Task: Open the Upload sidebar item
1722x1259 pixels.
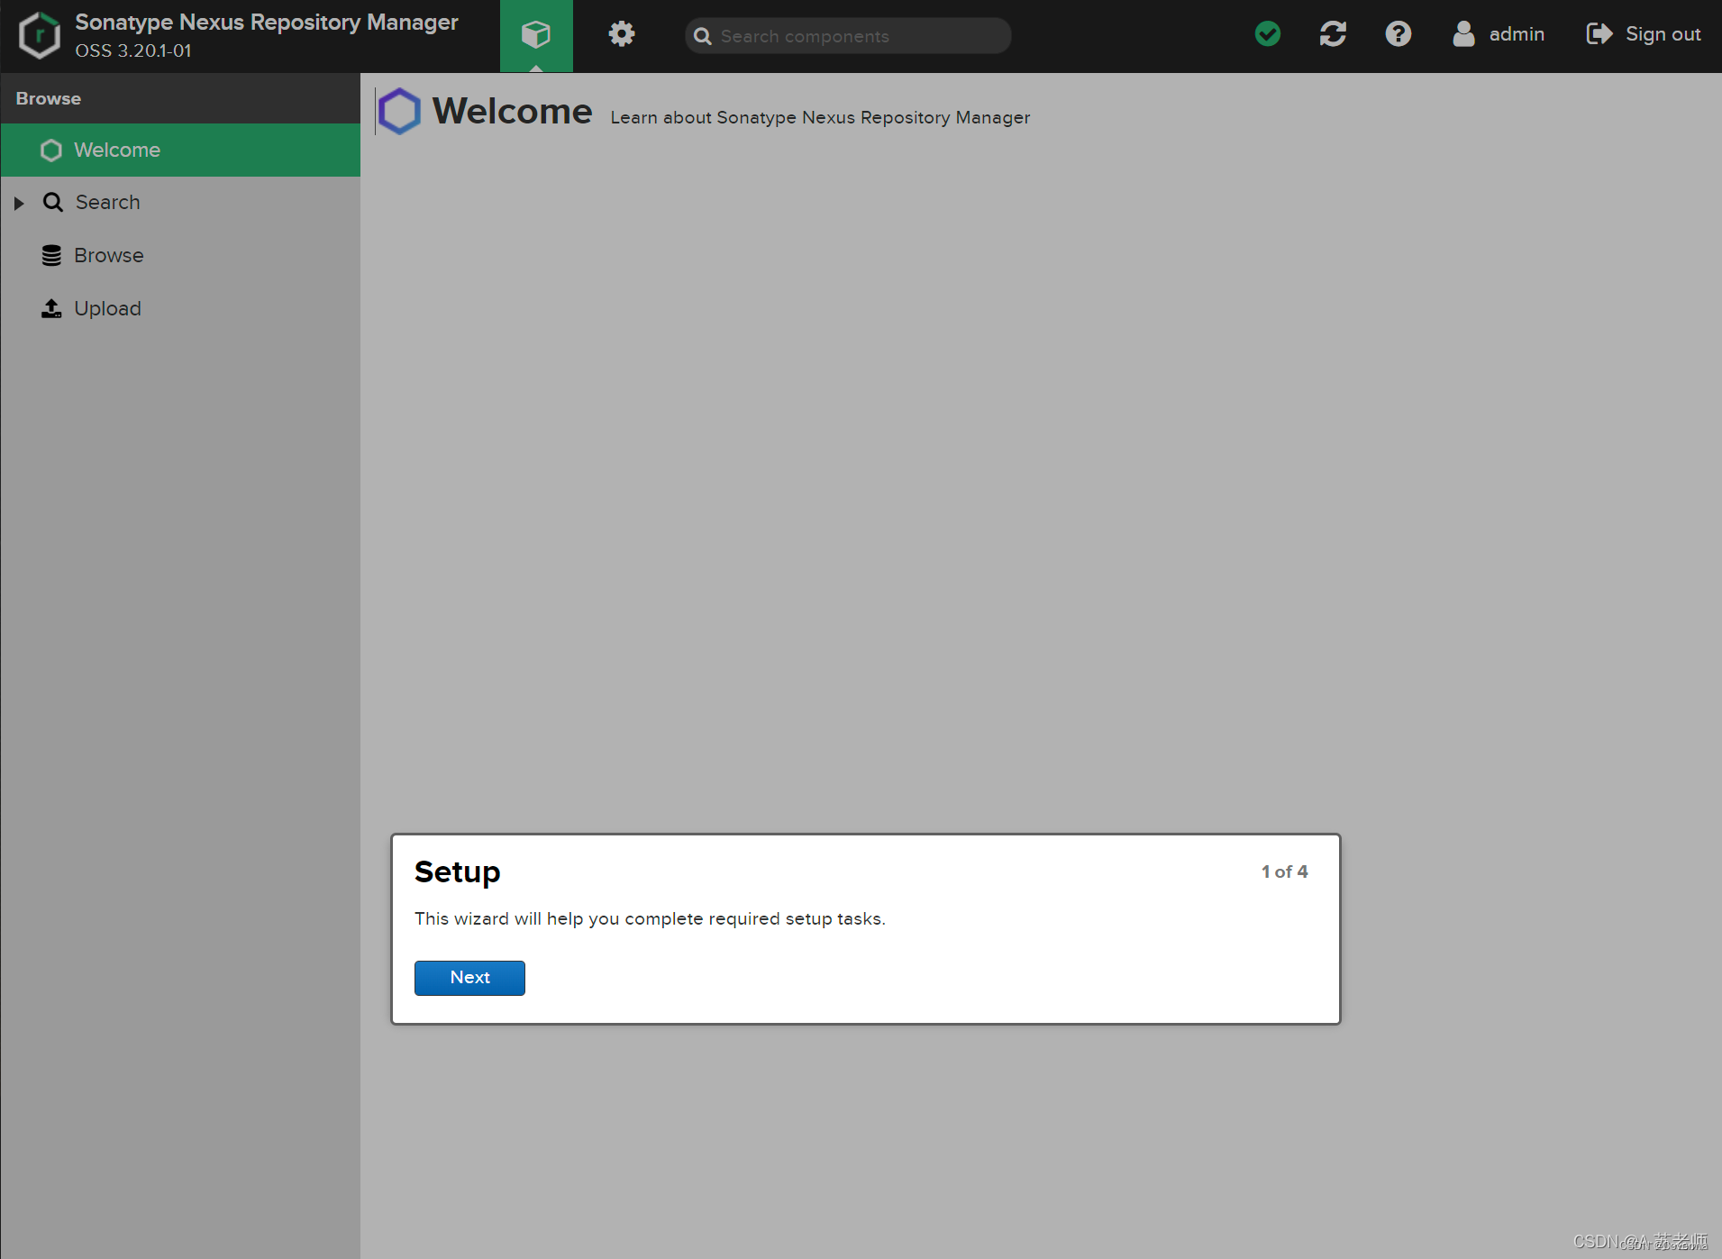Action: point(180,308)
